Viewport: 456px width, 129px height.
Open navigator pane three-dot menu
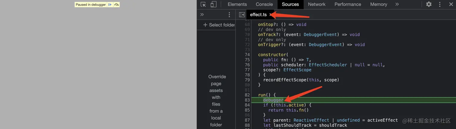pos(229,14)
